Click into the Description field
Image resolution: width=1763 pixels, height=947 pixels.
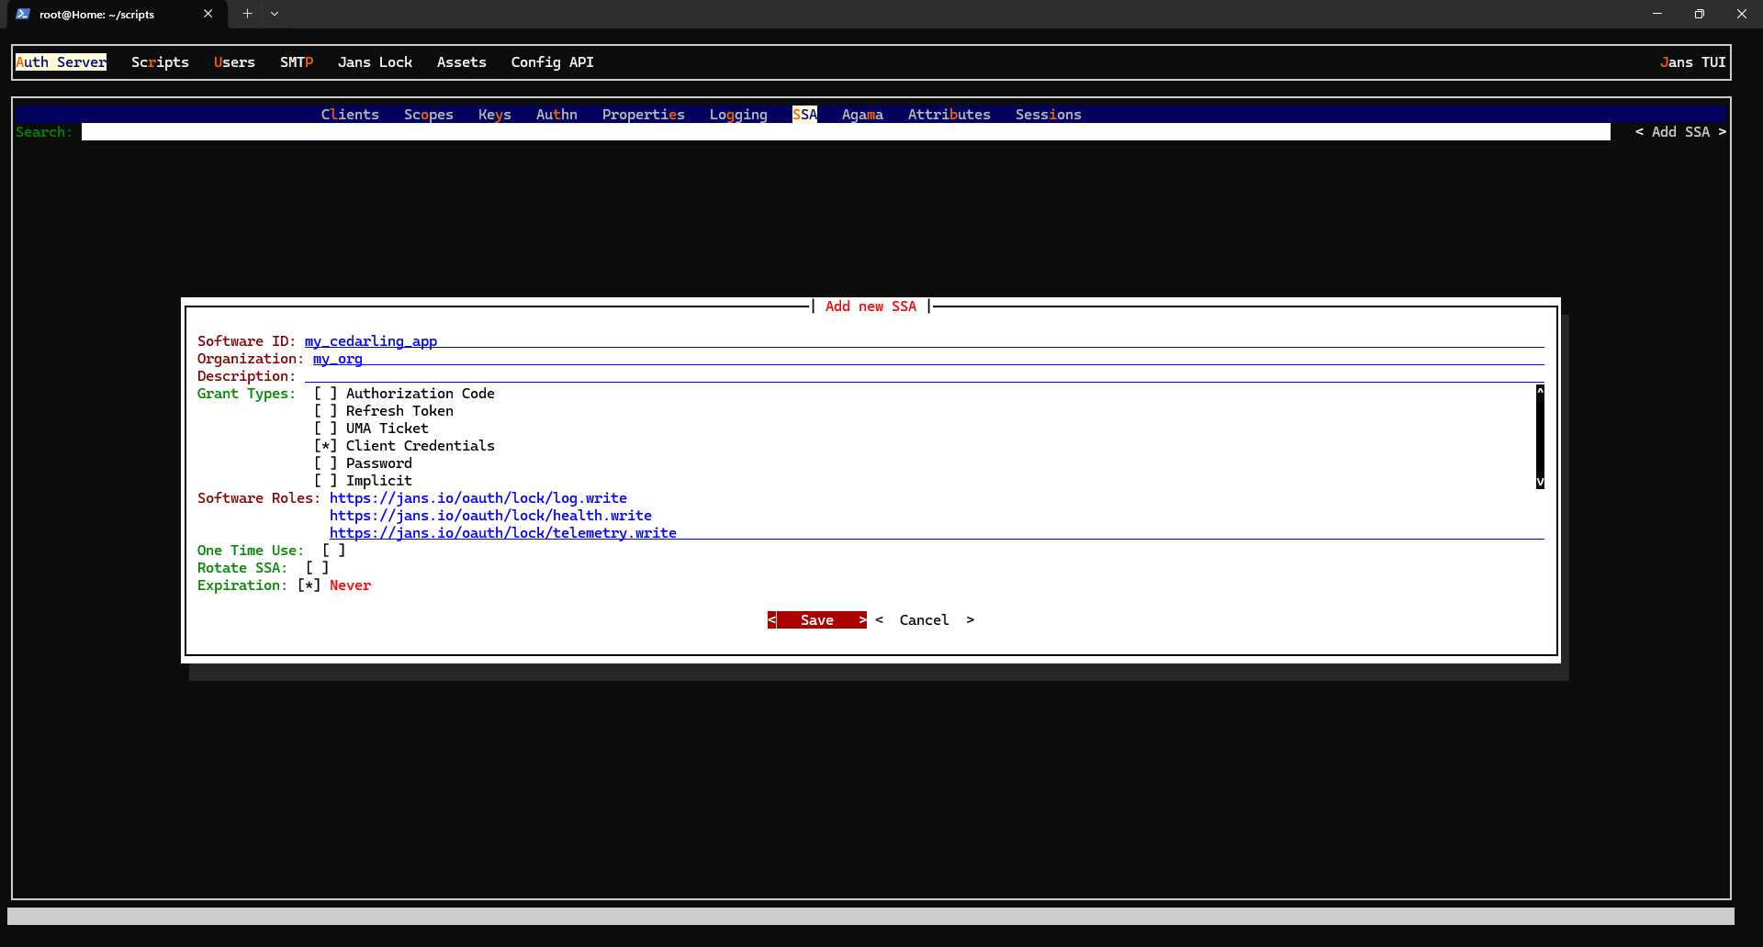pyautogui.click(x=918, y=376)
